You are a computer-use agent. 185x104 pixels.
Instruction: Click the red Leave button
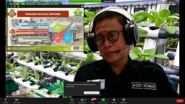click(180, 101)
